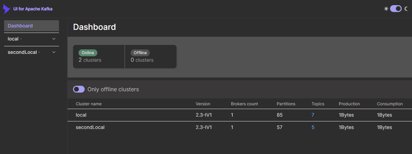The image size is (412, 154).
Task: Click the sun light-mode icon
Action: coord(386,9)
